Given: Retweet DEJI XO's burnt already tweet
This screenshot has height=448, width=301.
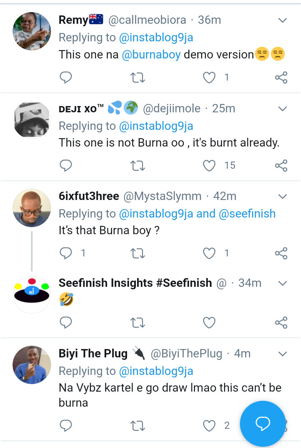Looking at the screenshot, I should (x=138, y=166).
